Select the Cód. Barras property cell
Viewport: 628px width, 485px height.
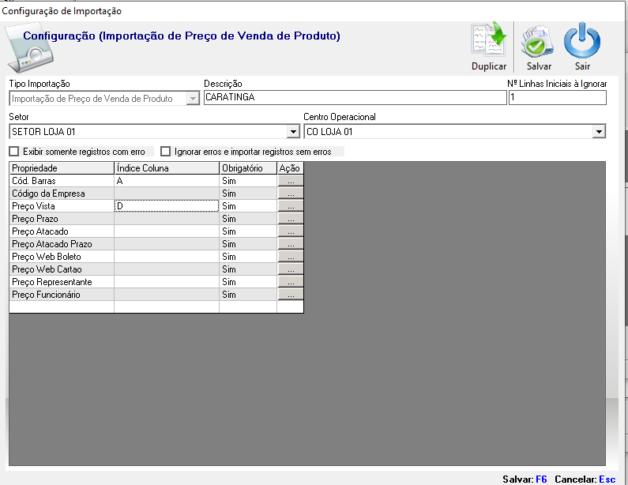pos(62,181)
